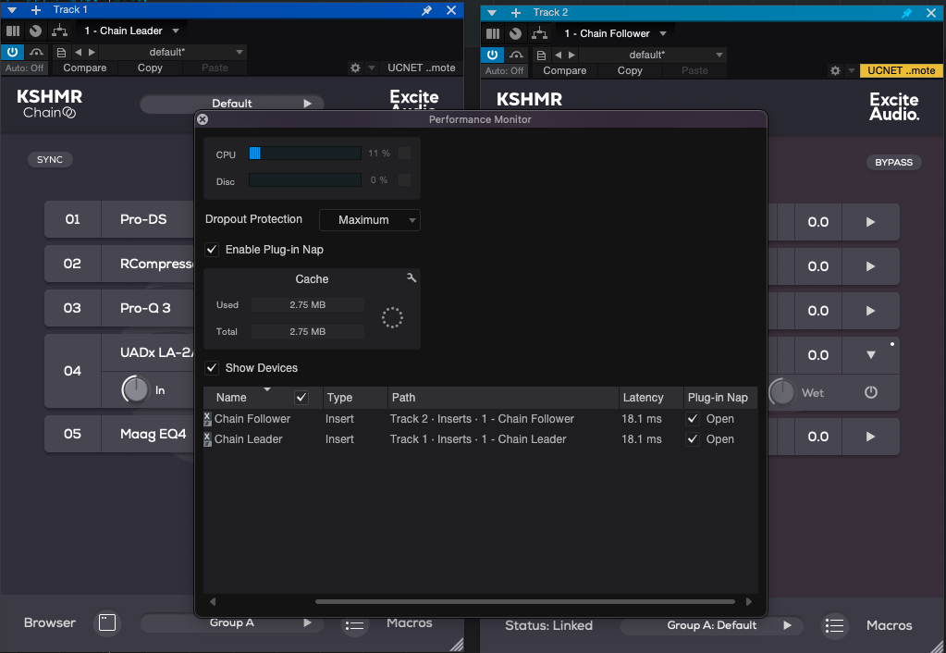Sort by the Plug-in Nap column header
The width and height of the screenshot is (946, 653).
(x=720, y=398)
